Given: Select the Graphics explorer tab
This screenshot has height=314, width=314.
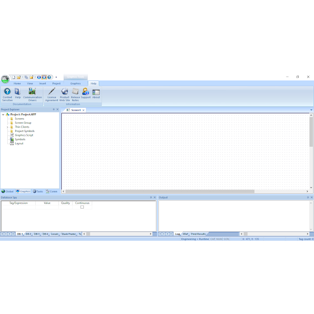Looking at the screenshot, I should (23, 191).
